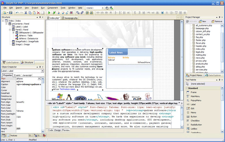
Task: Click the down arrow of Project Manager scrollbar
Action: click(x=222, y=71)
